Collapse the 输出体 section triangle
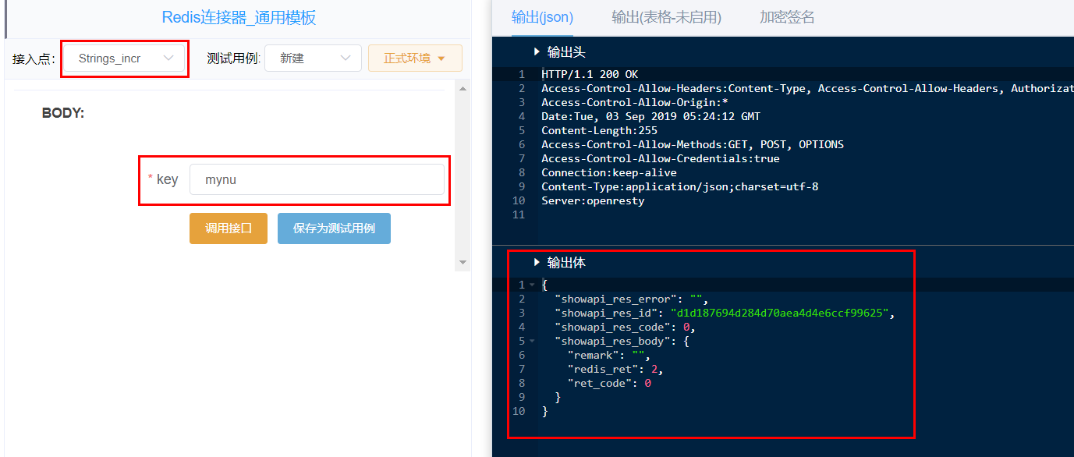This screenshot has height=457, width=1074. [x=537, y=263]
